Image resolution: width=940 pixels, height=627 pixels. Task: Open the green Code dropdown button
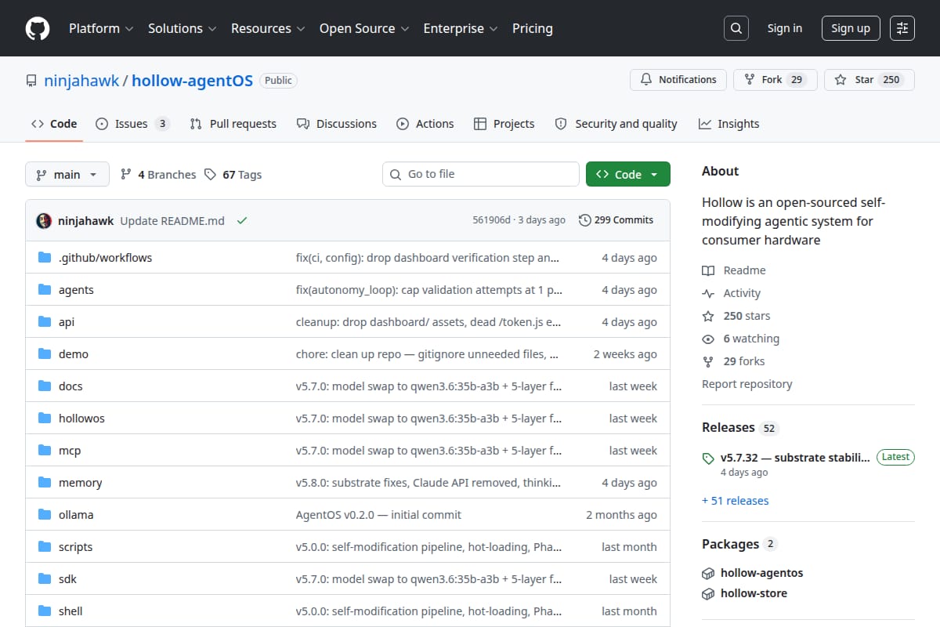pyautogui.click(x=628, y=175)
